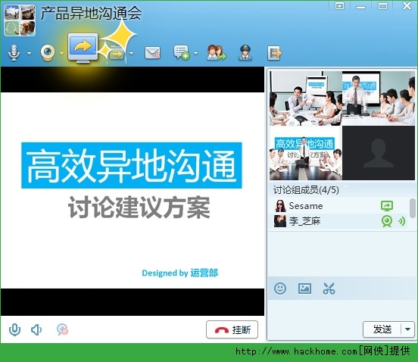Toggle the disabled camera icon at bottom
Image resolution: width=418 pixels, height=362 pixels.
(62, 329)
